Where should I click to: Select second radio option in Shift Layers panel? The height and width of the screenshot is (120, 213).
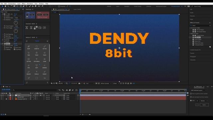point(191,97)
